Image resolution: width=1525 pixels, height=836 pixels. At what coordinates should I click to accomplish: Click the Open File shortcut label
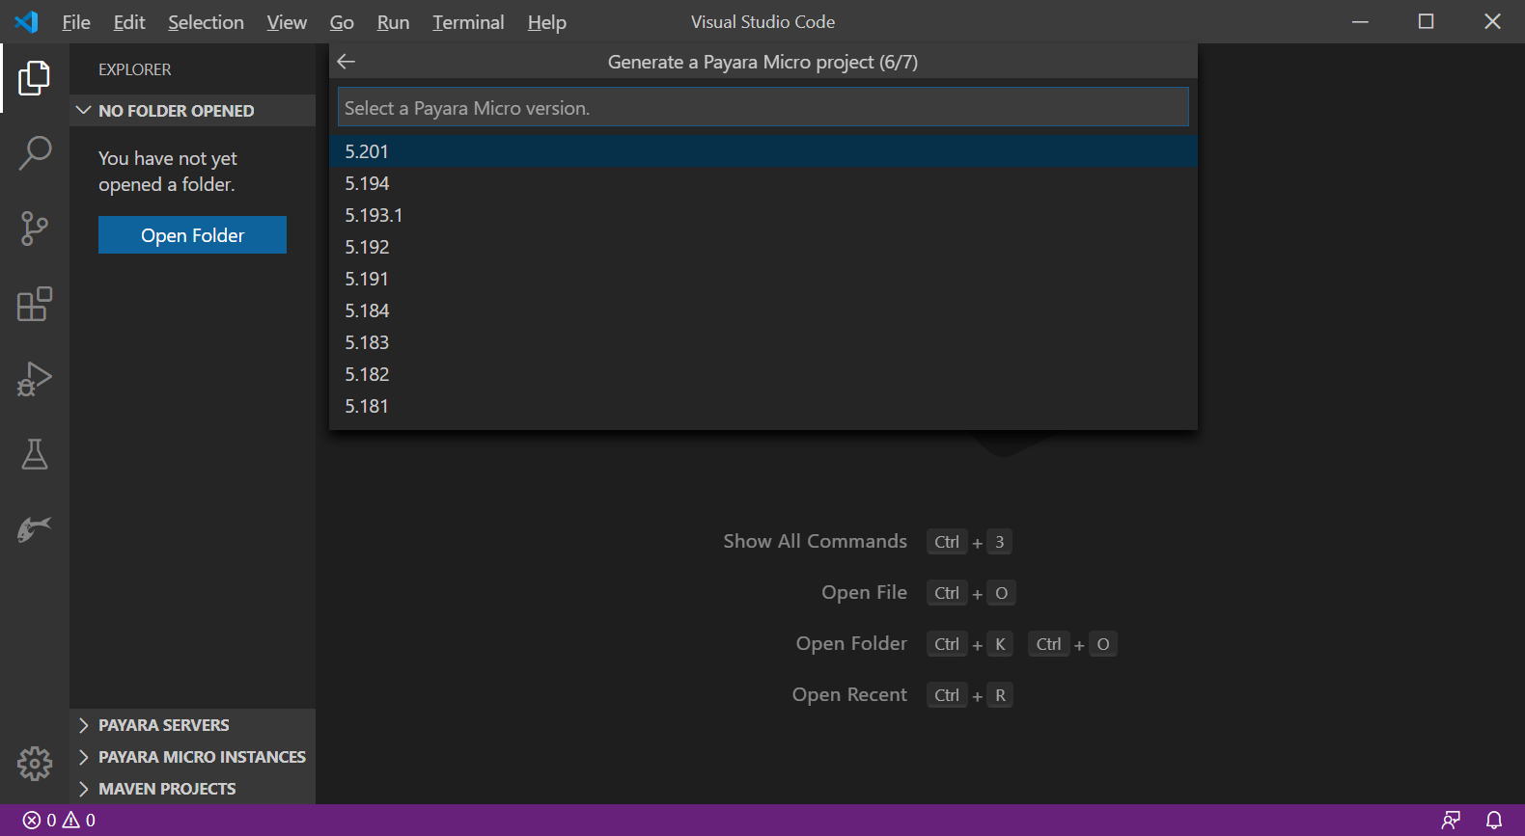coord(864,592)
